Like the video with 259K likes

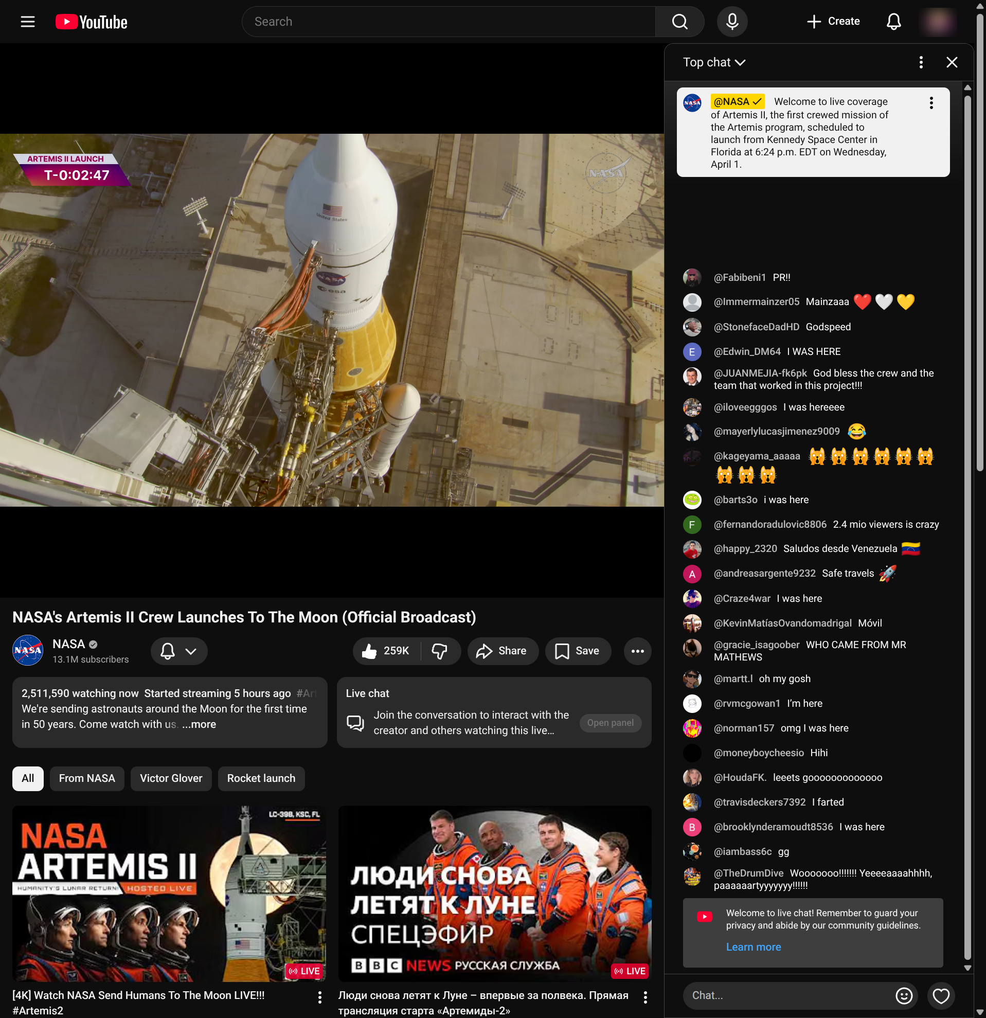(387, 651)
